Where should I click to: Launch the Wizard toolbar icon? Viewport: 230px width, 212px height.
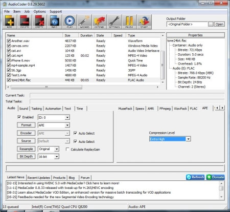pyautogui.click(x=84, y=22)
